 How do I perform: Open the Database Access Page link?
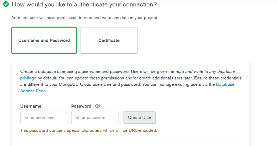(225, 85)
